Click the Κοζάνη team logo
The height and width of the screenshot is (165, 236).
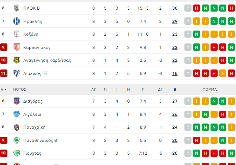(17, 34)
